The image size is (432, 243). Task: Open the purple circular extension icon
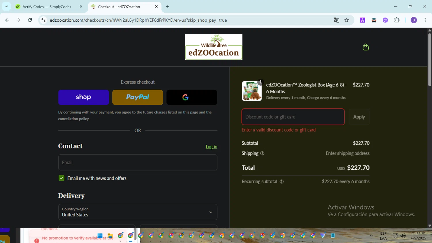[x=385, y=20]
